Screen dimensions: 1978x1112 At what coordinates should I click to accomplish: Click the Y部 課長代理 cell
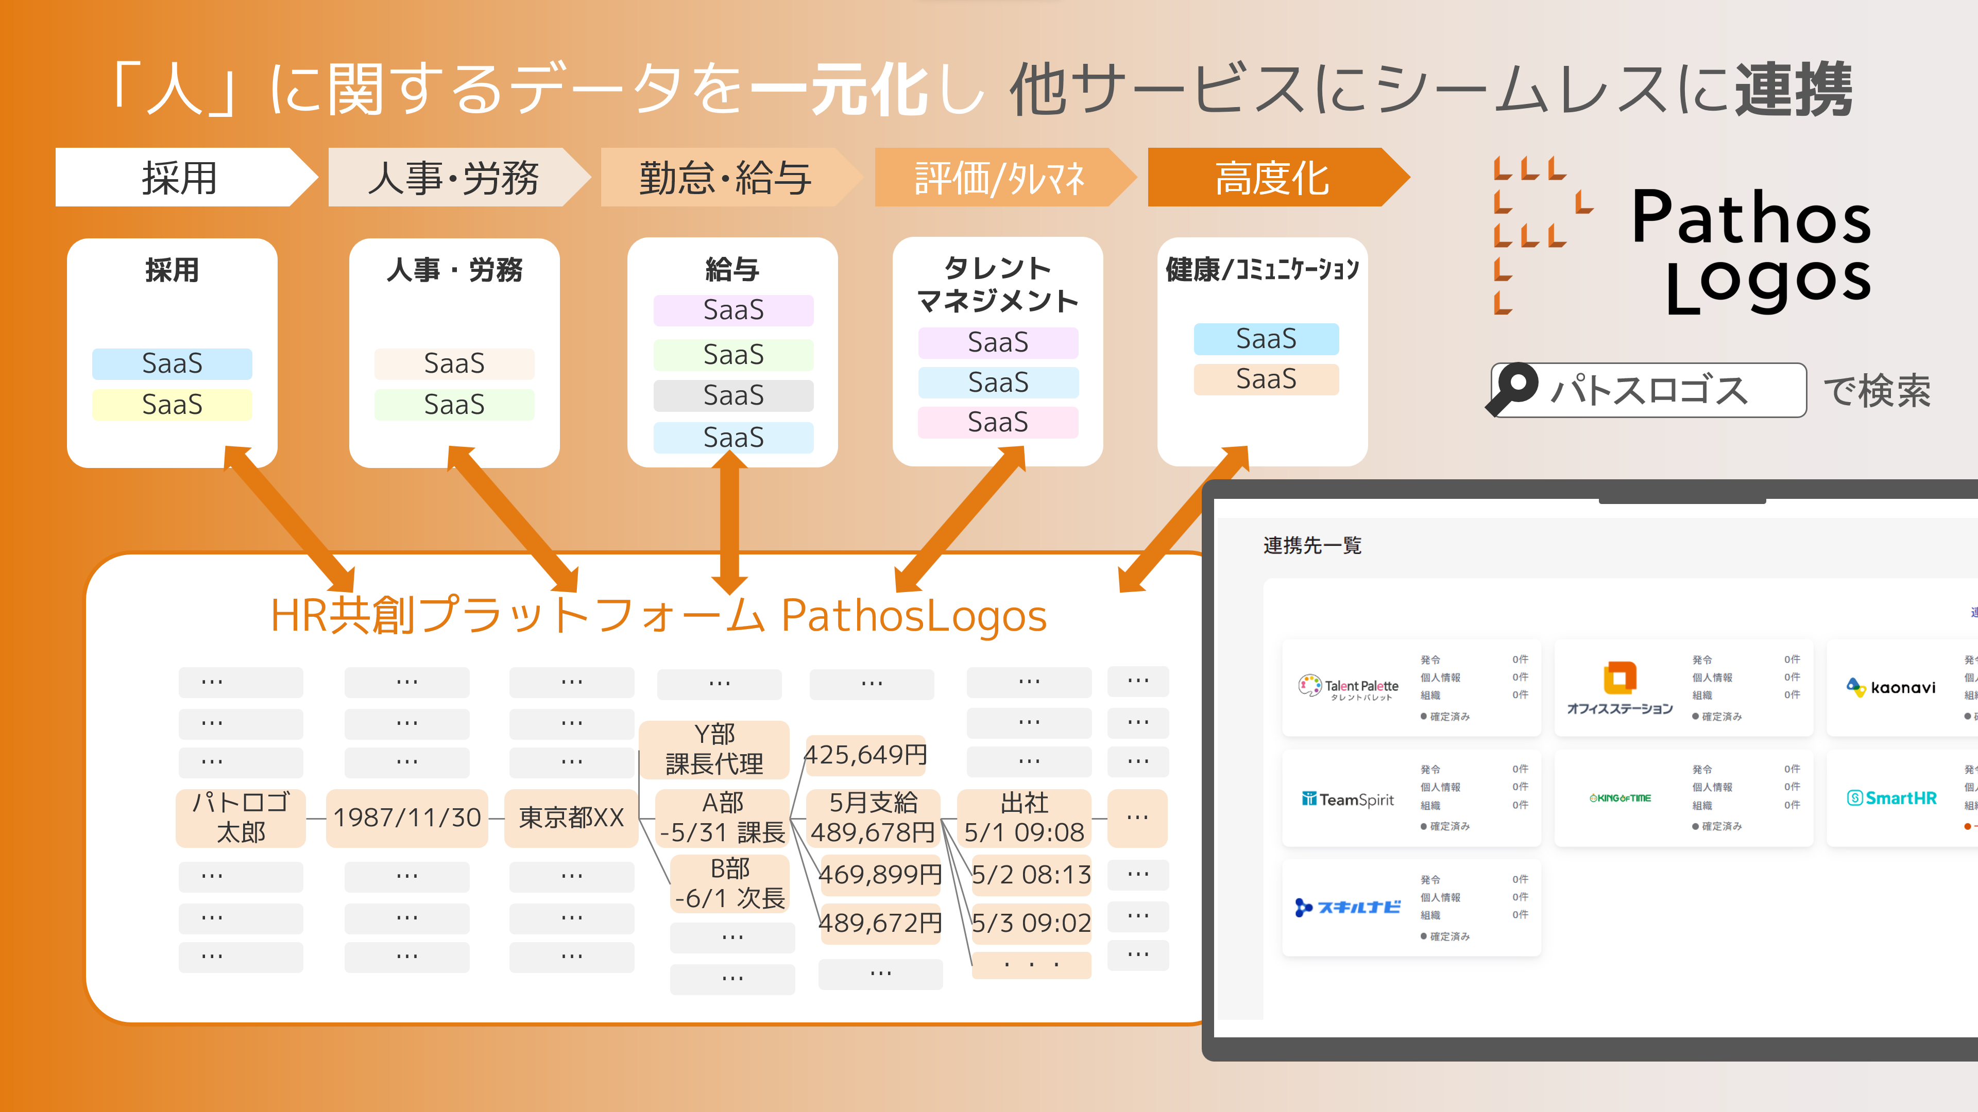(x=714, y=750)
